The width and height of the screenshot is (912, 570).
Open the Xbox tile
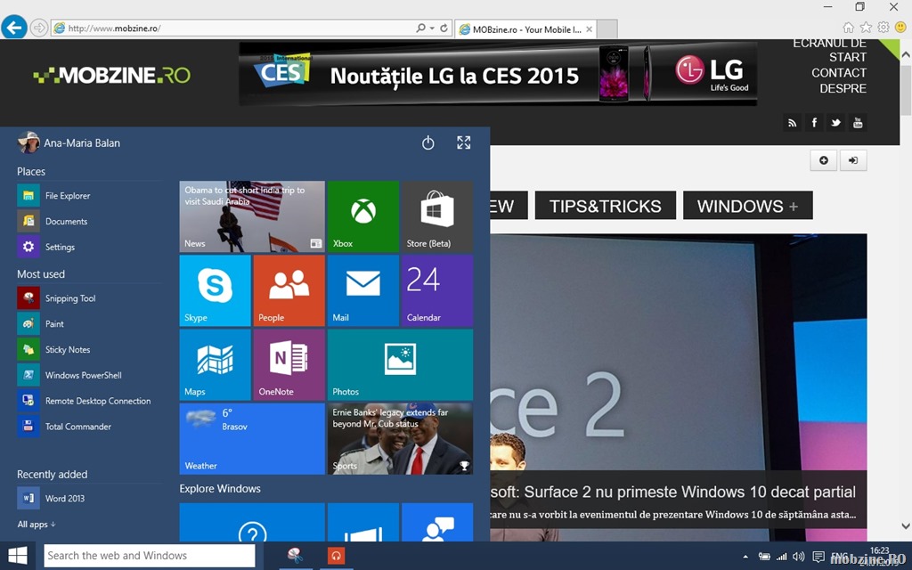coord(363,216)
